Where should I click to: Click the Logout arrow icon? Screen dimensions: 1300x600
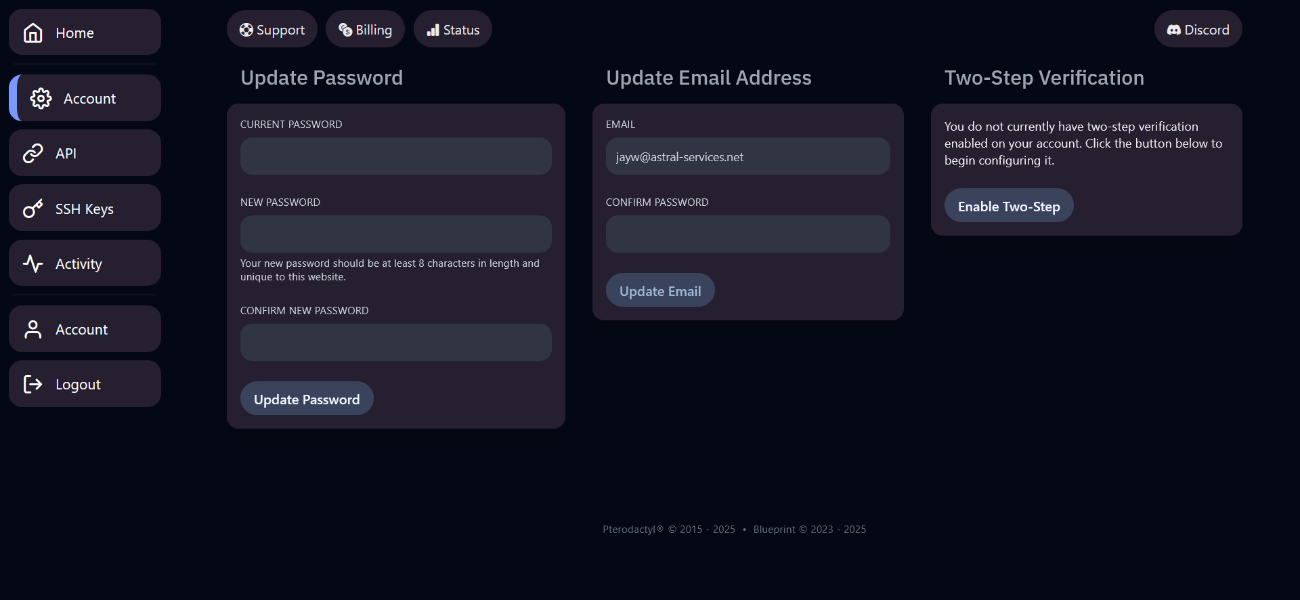(32, 385)
